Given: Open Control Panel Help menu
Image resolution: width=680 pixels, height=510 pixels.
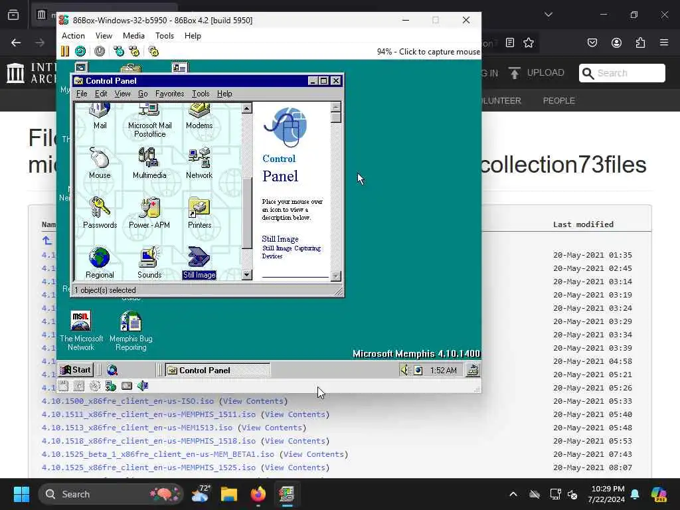Looking at the screenshot, I should pyautogui.click(x=224, y=94).
